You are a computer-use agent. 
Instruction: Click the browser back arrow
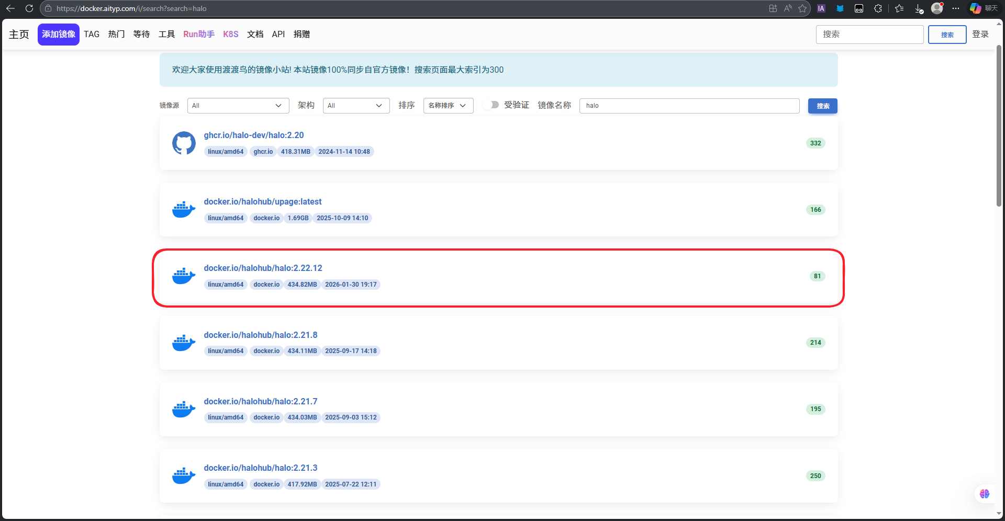(x=10, y=8)
